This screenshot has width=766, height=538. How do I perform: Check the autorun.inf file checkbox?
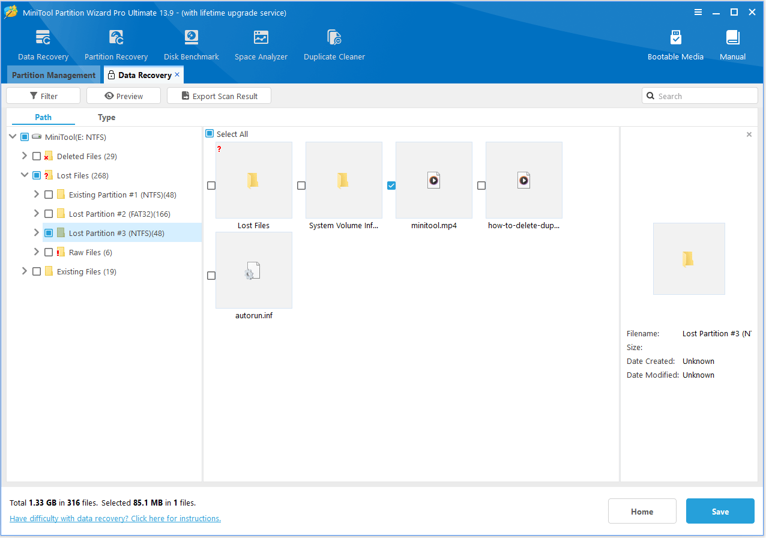pyautogui.click(x=211, y=276)
